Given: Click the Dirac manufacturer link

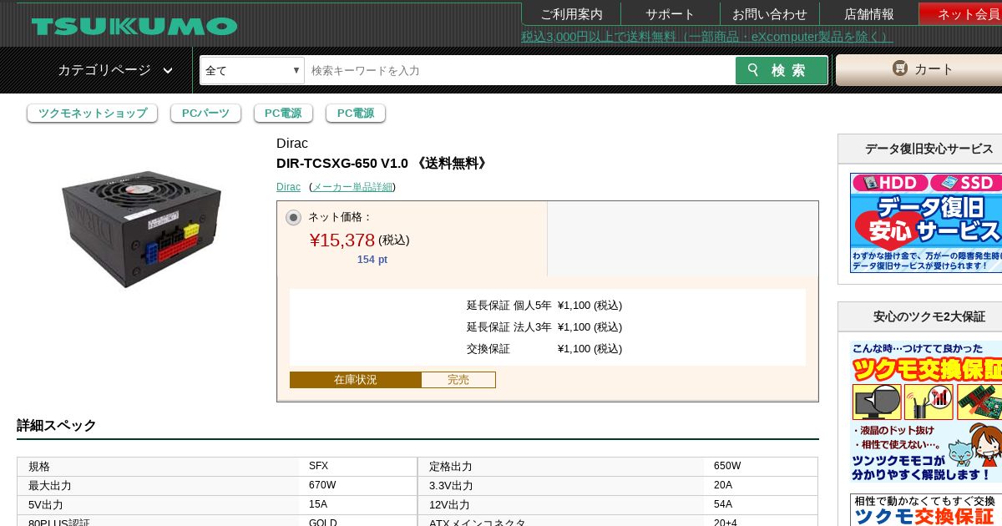Looking at the screenshot, I should [x=288, y=187].
